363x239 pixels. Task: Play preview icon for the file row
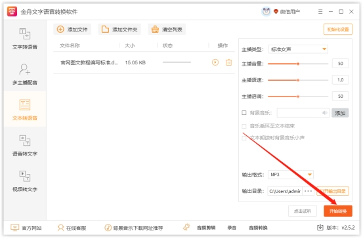coord(215,62)
